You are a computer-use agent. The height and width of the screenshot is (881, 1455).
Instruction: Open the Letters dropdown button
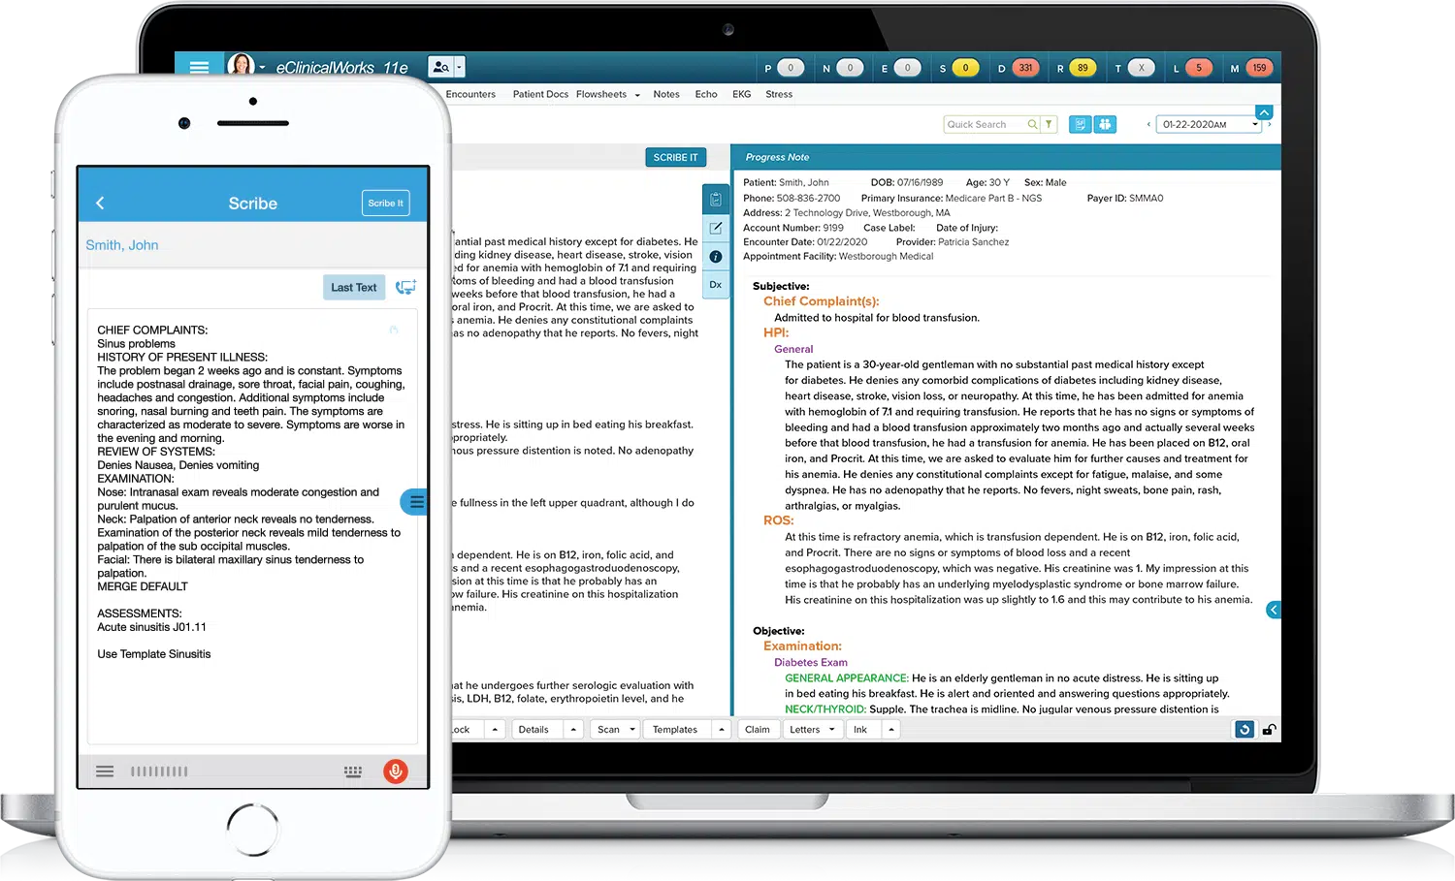coord(813,730)
